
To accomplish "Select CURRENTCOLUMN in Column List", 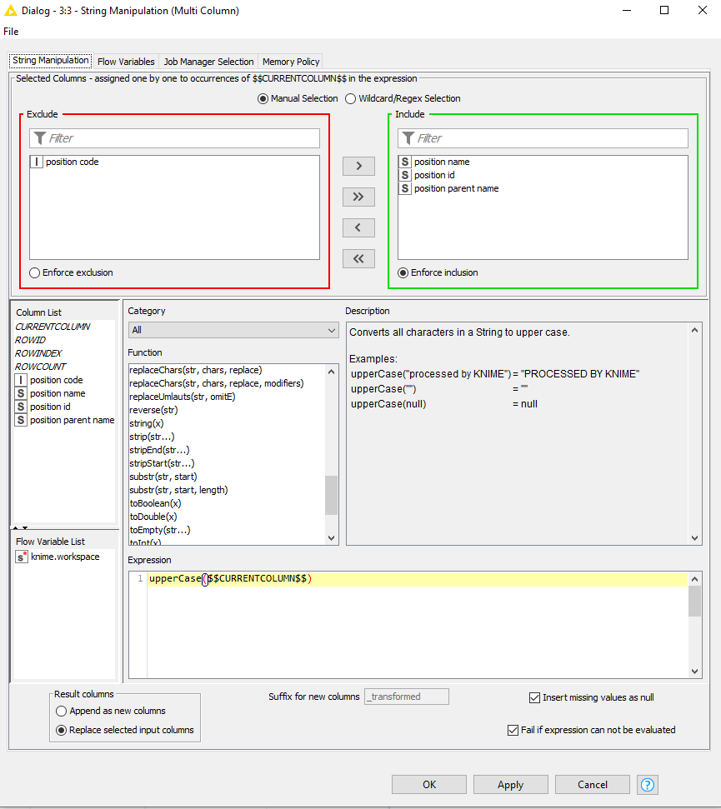I will tap(53, 327).
